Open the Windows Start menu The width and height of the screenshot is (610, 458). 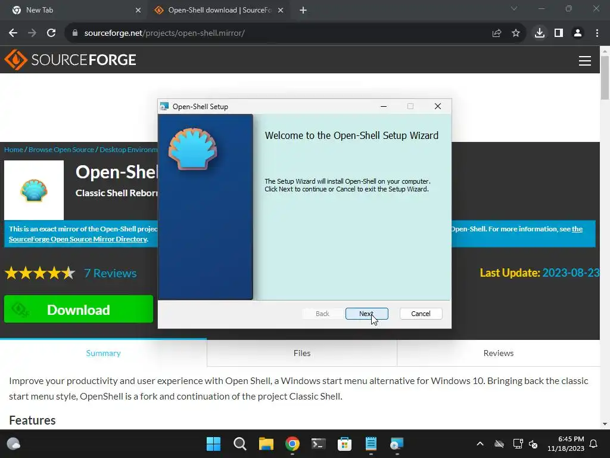click(x=214, y=444)
